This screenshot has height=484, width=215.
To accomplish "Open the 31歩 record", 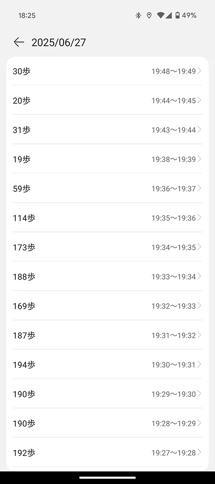I will pyautogui.click(x=107, y=129).
